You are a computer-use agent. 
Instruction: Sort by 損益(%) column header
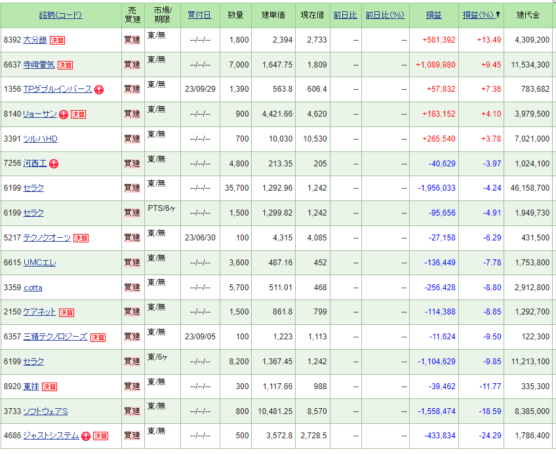click(x=479, y=15)
